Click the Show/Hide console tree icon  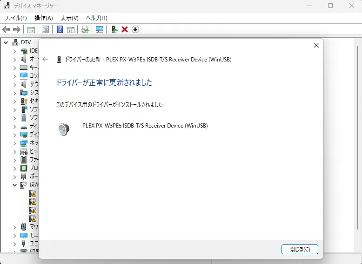(31, 29)
